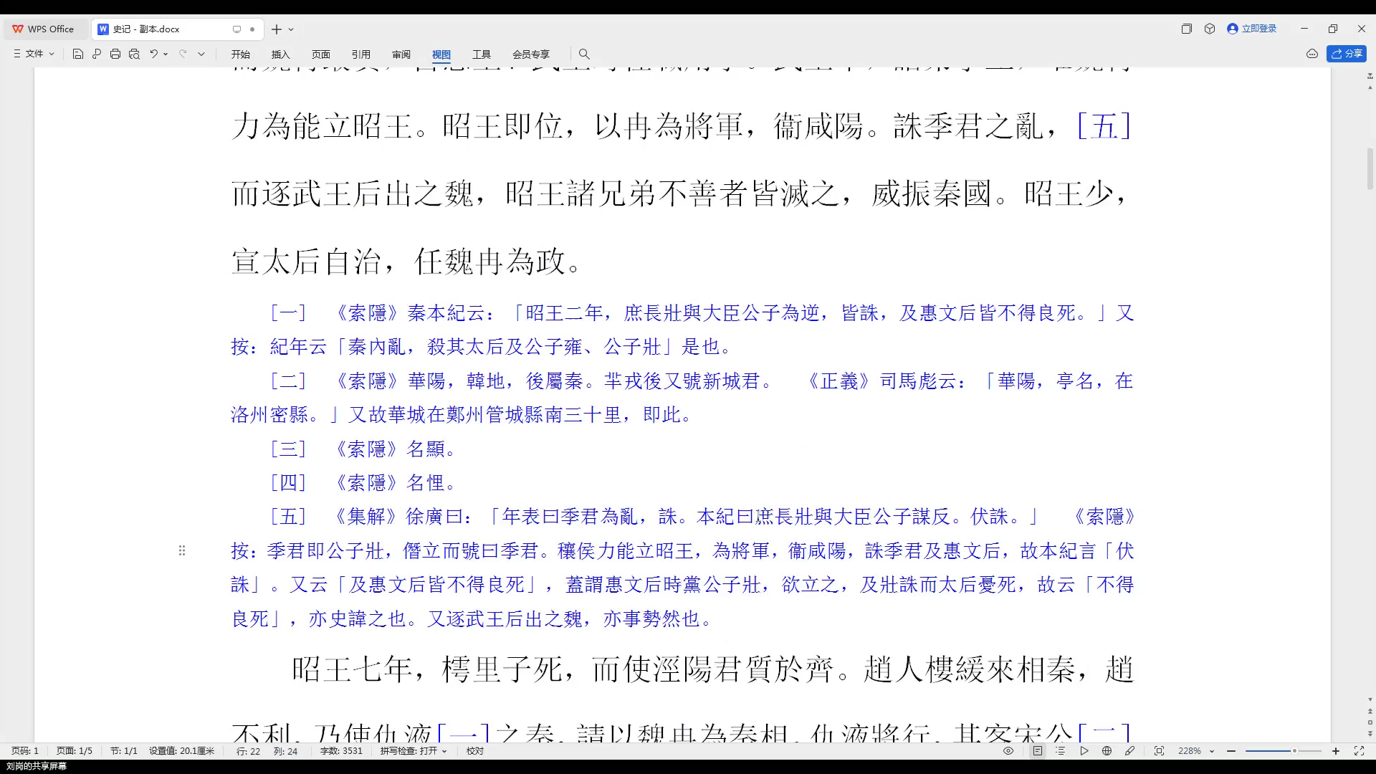
Task: Click 立即登录 to sign in
Action: click(1252, 29)
